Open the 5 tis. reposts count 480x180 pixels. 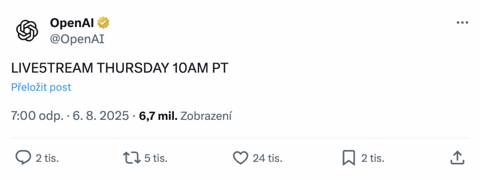click(156, 158)
